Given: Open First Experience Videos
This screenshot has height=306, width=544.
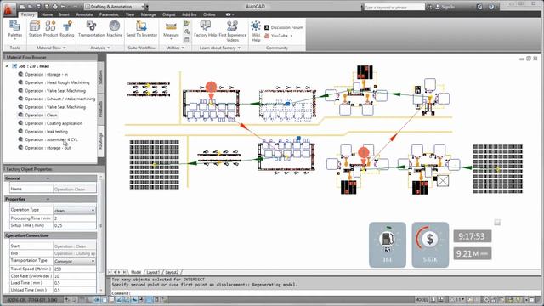Looking at the screenshot, I should click(x=232, y=31).
